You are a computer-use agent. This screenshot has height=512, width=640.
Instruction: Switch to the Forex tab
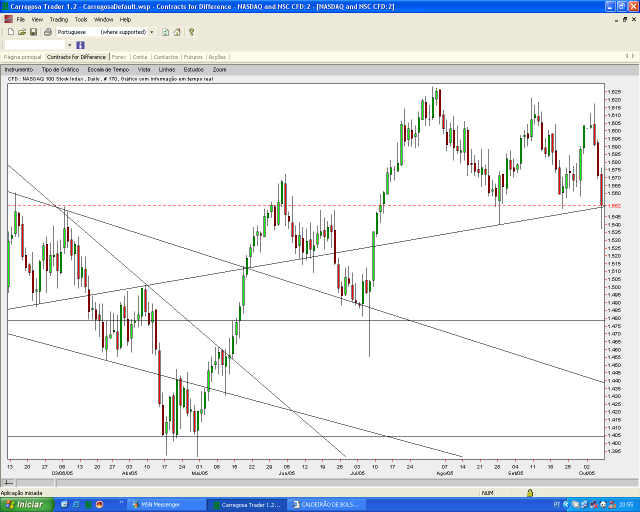(x=119, y=57)
